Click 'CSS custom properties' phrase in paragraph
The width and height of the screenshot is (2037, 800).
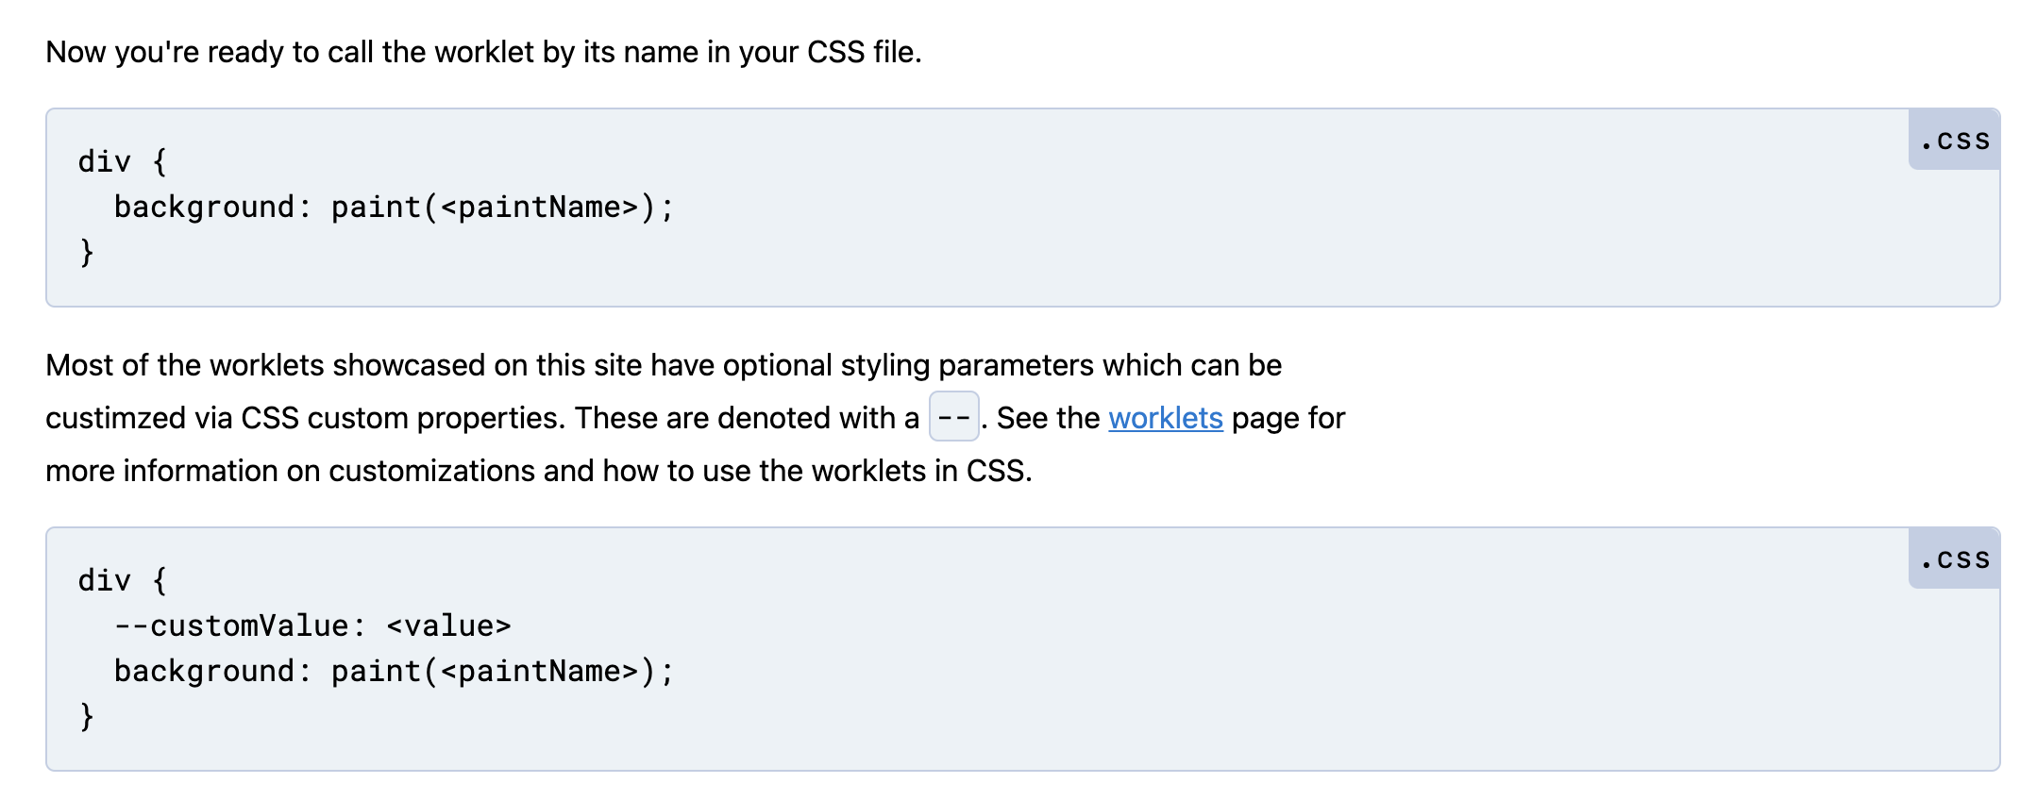(x=401, y=418)
